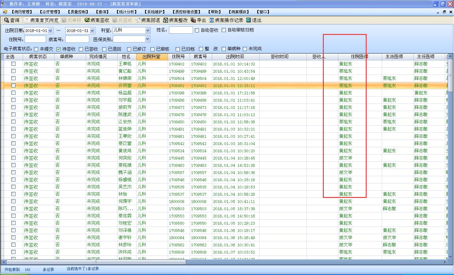454x275 pixels.
Task: Check the 未完成 filter checkbox
Action: [245, 49]
